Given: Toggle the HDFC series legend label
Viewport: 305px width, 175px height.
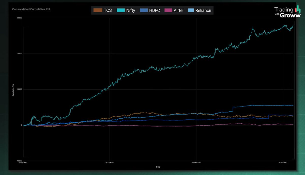Looking at the screenshot, I should [154, 10].
